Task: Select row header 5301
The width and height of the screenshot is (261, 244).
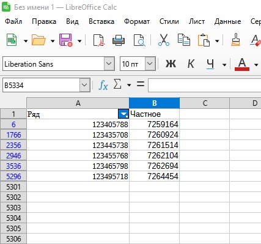Action: tap(13, 187)
